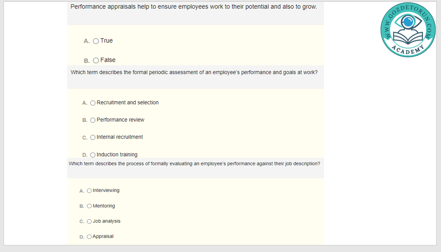This screenshot has height=252, width=441.
Task: Choose the Job analysis radio button
Action: click(89, 221)
